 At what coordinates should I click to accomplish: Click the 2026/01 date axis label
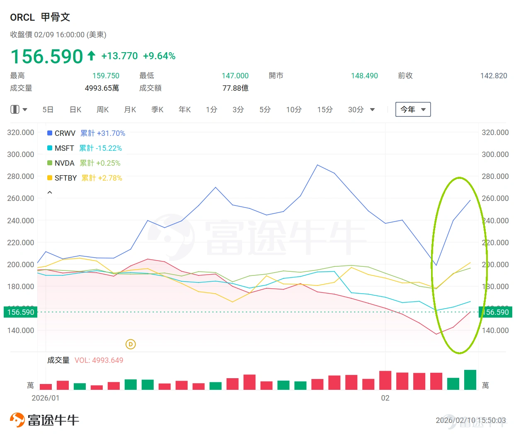46,398
